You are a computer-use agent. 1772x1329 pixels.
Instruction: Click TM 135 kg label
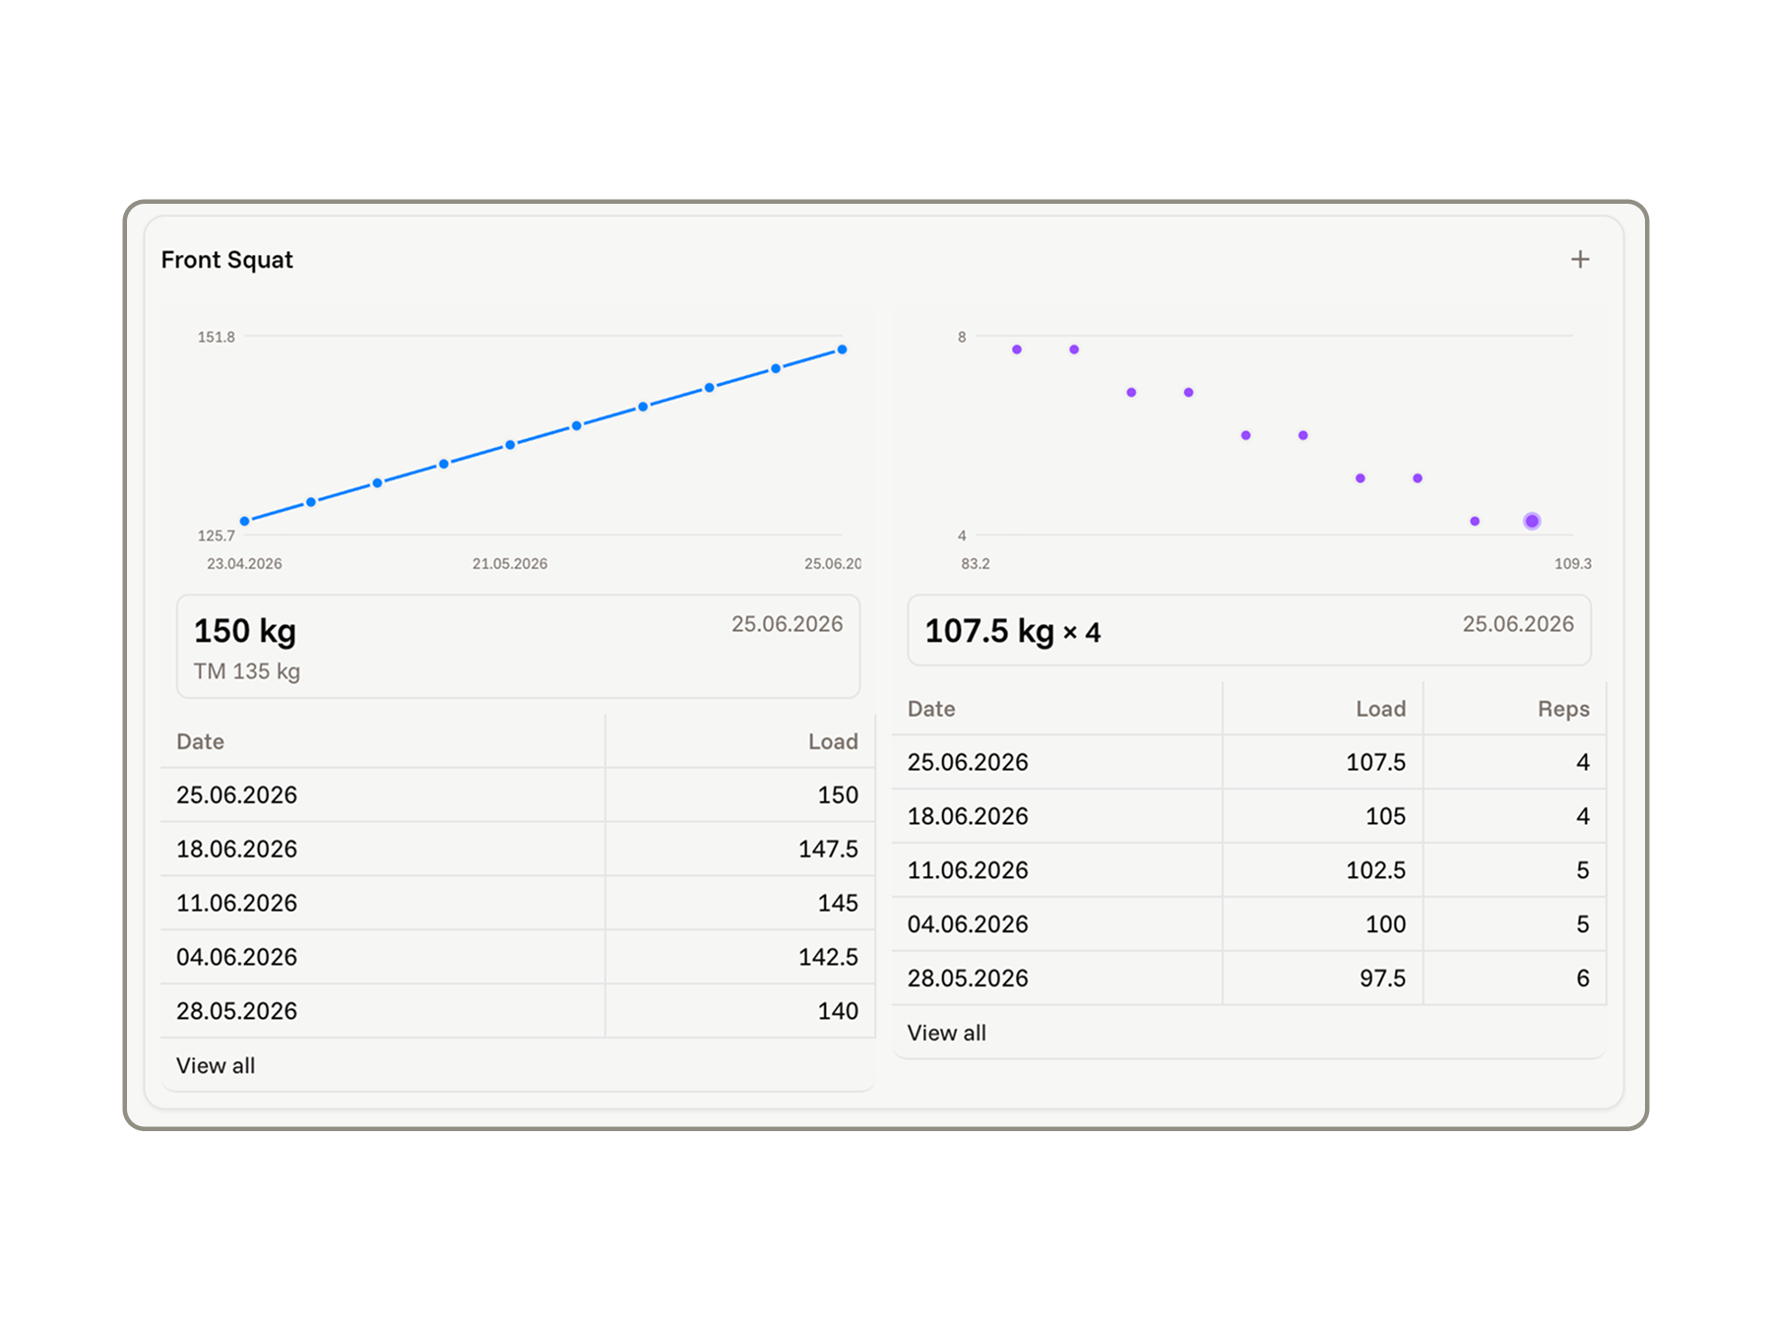click(x=247, y=671)
